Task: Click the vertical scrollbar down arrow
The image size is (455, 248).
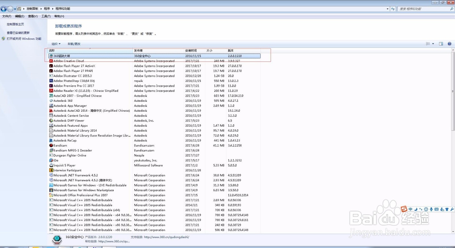Action: (453, 231)
